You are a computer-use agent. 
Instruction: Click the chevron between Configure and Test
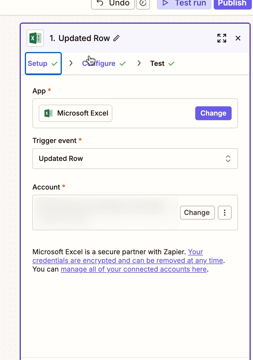click(x=139, y=63)
